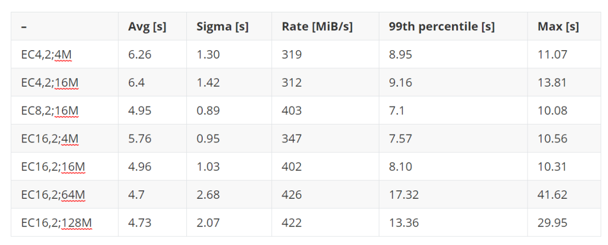Select the EC16,2;4M row label

(x=50, y=139)
